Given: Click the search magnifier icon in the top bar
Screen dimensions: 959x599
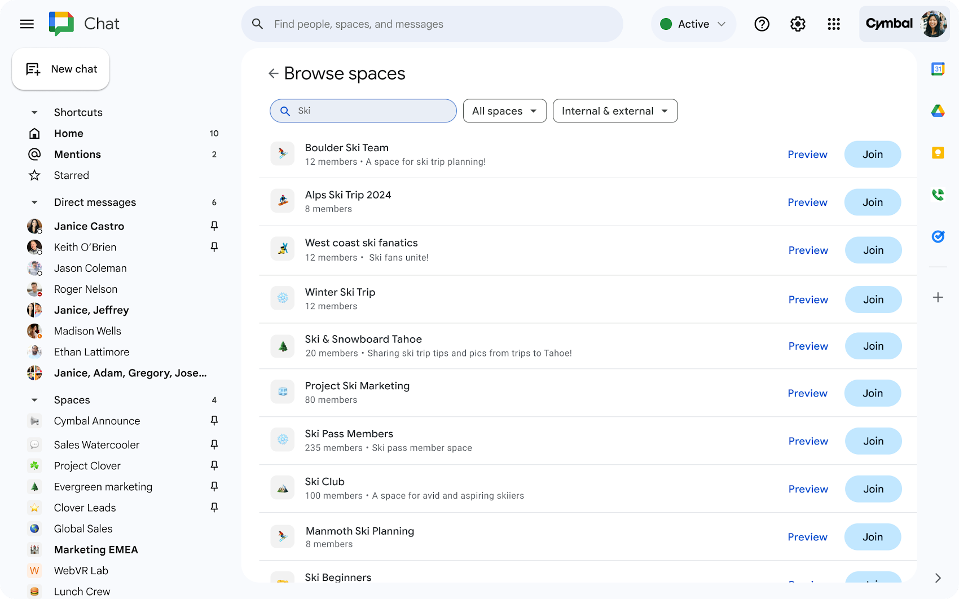Looking at the screenshot, I should [x=257, y=24].
